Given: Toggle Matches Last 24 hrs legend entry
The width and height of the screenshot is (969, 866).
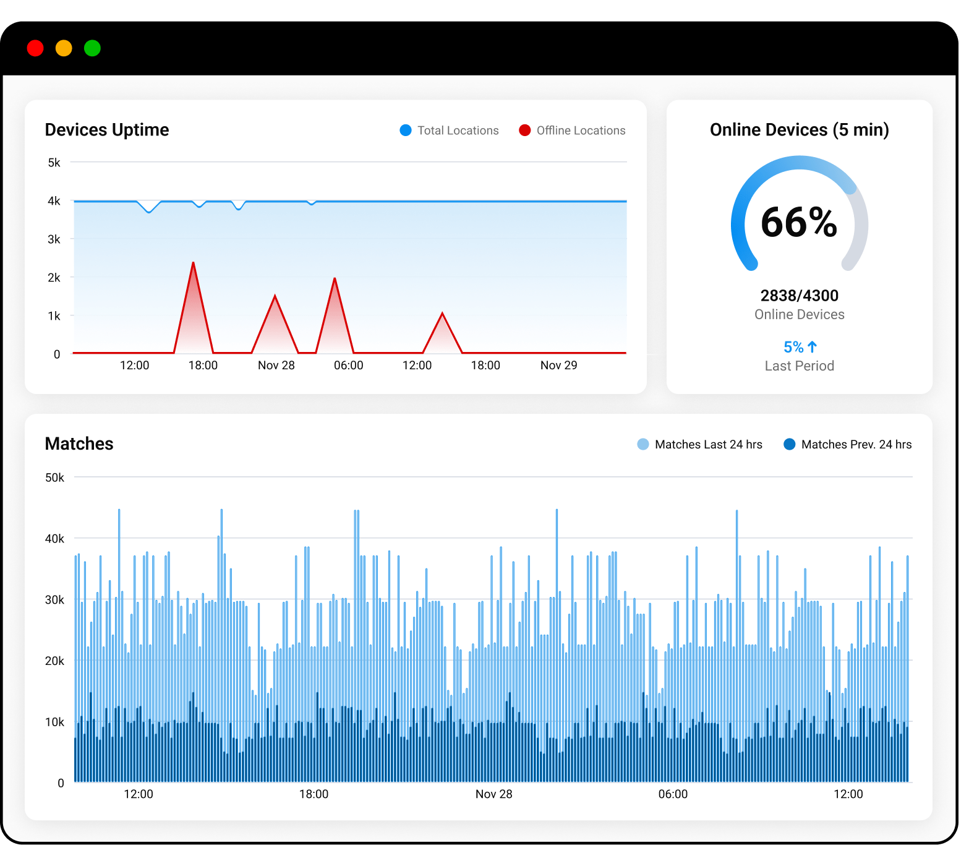Looking at the screenshot, I should click(700, 445).
